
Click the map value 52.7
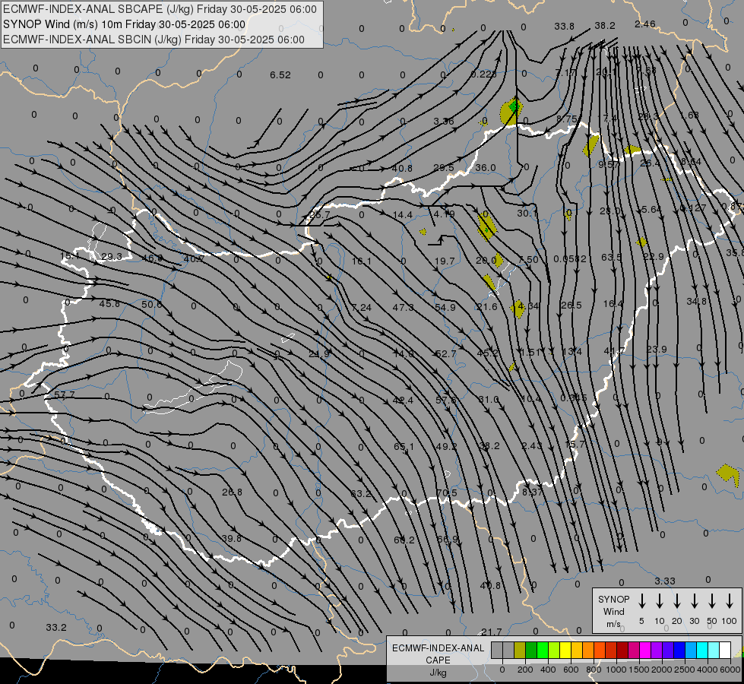(445, 353)
